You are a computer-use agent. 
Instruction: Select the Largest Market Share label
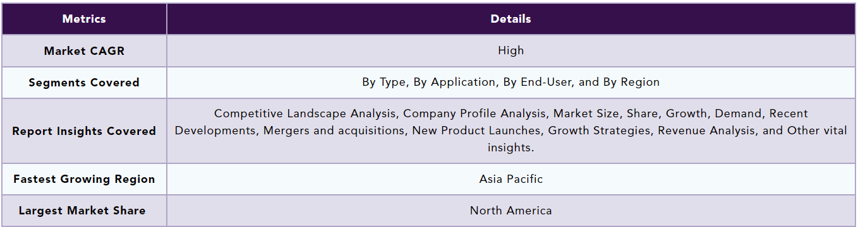[x=82, y=211]
